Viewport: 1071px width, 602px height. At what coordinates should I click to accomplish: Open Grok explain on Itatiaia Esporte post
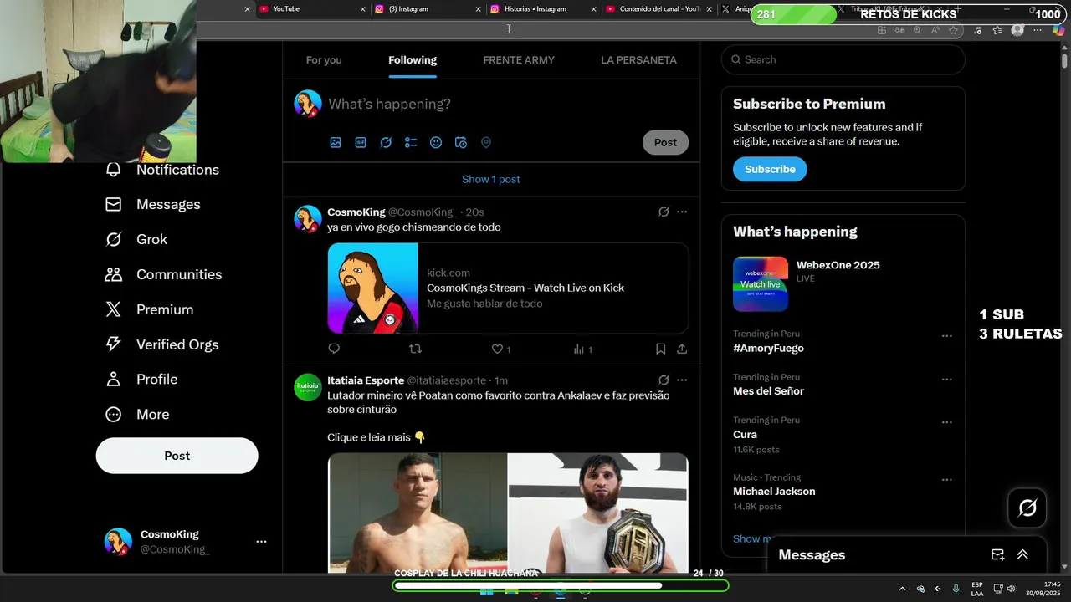coord(664,380)
